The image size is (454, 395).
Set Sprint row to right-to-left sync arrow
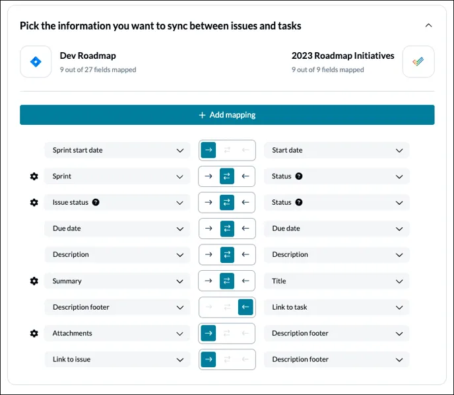245,176
